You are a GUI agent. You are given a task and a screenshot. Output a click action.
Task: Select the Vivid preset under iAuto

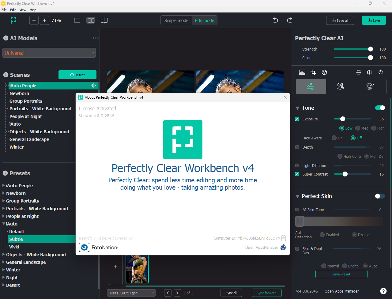[x=14, y=247]
